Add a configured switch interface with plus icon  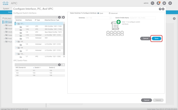[x=59, y=17]
